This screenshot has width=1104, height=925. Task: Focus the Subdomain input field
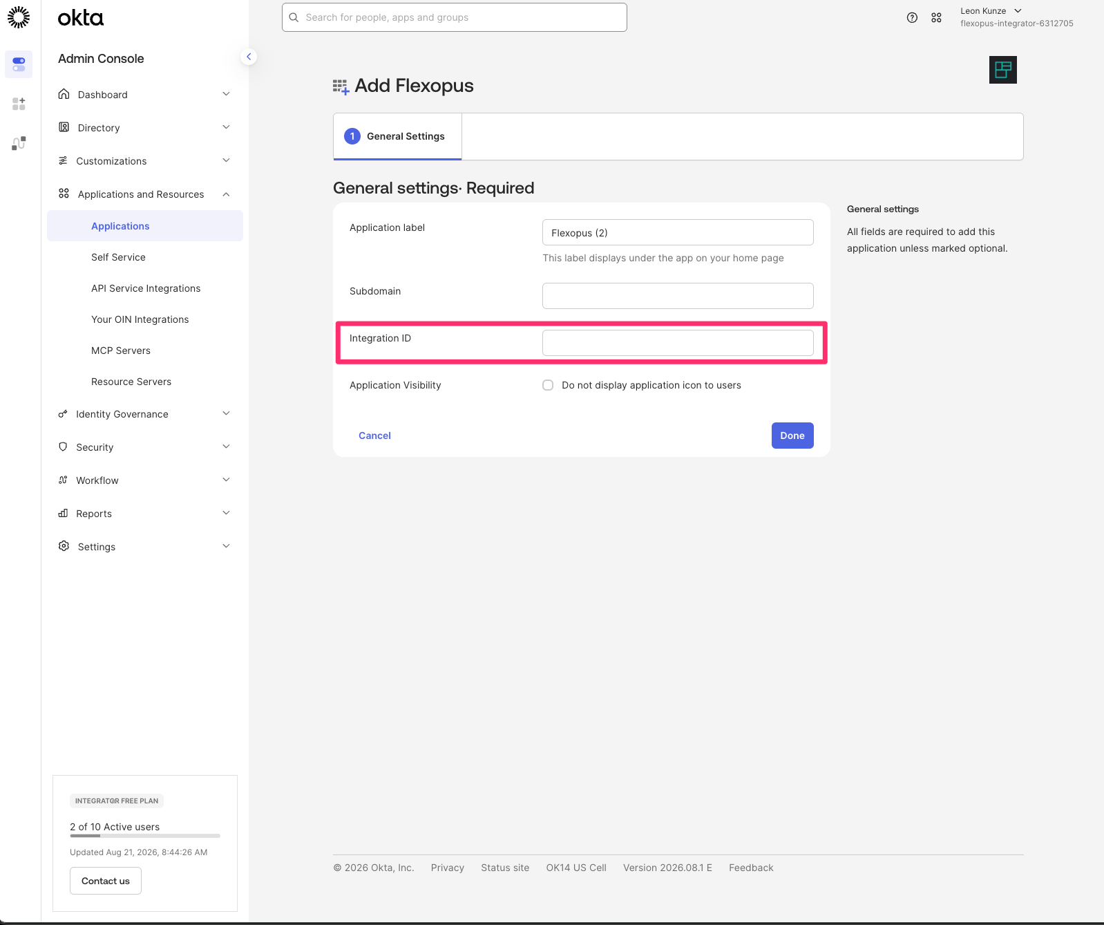678,296
